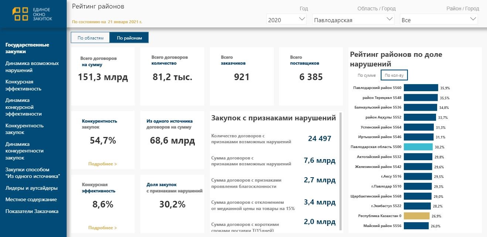Click the Единое окно закупок logo icon

pos(20,14)
